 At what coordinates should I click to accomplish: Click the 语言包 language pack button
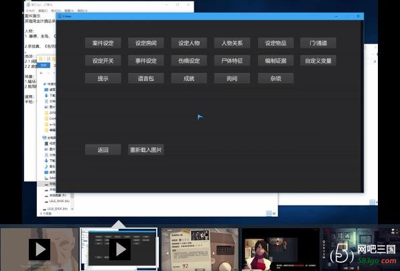(x=146, y=78)
